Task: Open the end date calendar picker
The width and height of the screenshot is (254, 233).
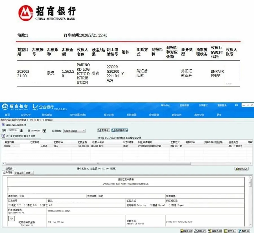Action: 44,131
